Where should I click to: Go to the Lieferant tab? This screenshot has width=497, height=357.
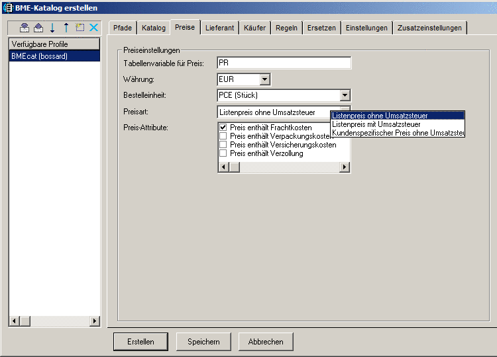(219, 28)
